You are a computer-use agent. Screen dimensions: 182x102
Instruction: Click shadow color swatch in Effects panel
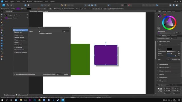click(x=169, y=49)
